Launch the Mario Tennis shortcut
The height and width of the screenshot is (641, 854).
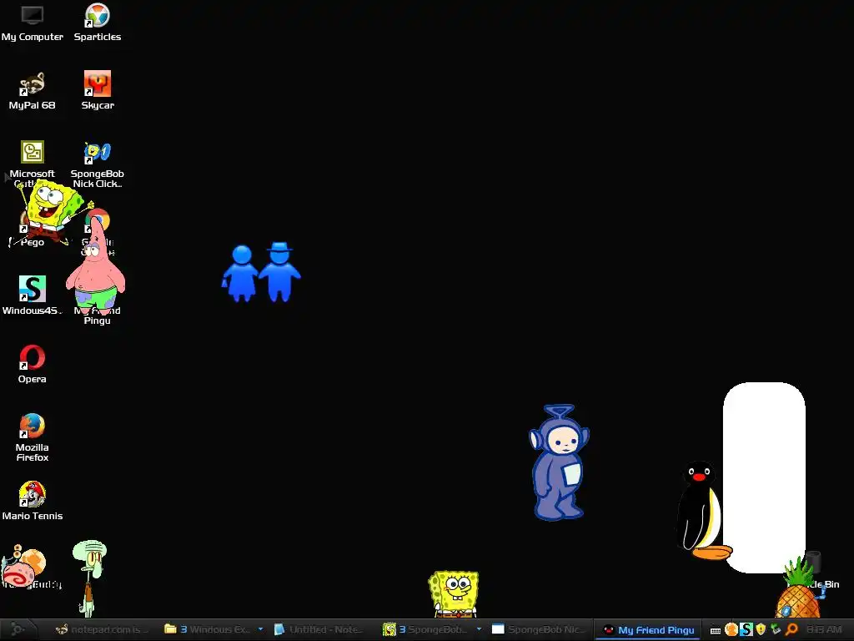click(33, 501)
